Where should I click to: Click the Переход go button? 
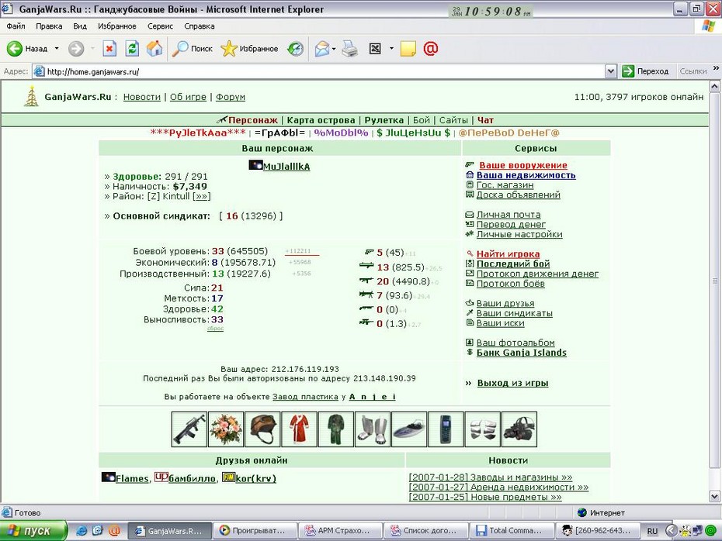[645, 71]
